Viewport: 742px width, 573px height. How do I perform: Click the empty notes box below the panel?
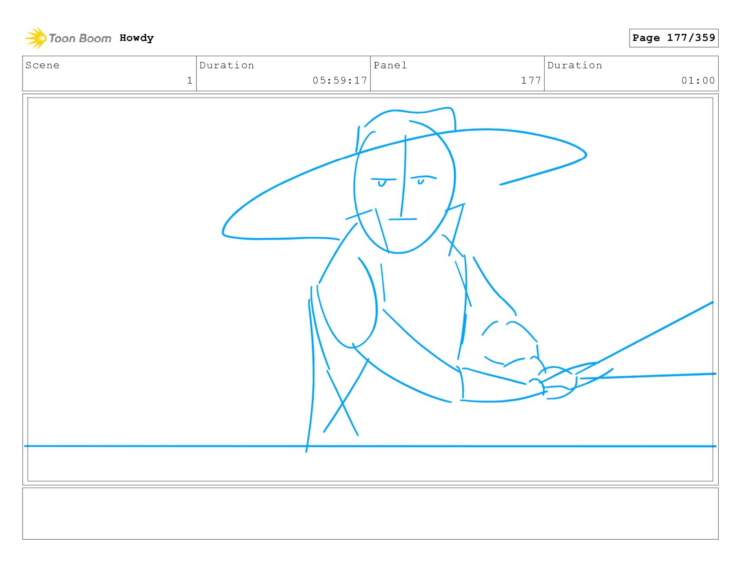click(370, 513)
